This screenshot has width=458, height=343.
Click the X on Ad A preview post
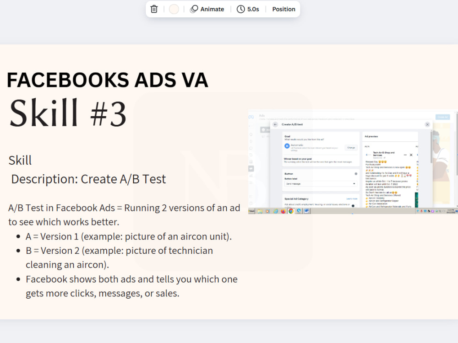point(411,155)
